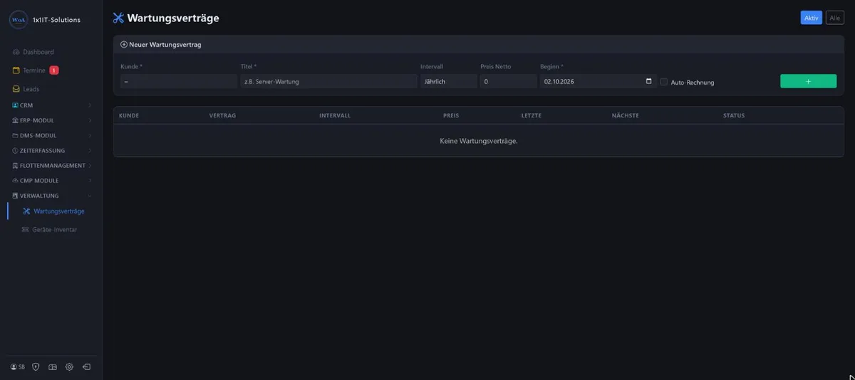This screenshot has width=855, height=380.
Task: Click the red notification badge next to Termine
Action: [54, 70]
